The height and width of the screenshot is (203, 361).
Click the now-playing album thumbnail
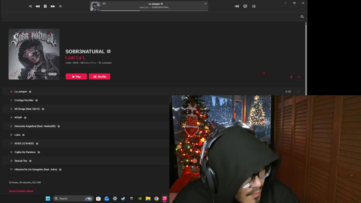click(95, 6)
